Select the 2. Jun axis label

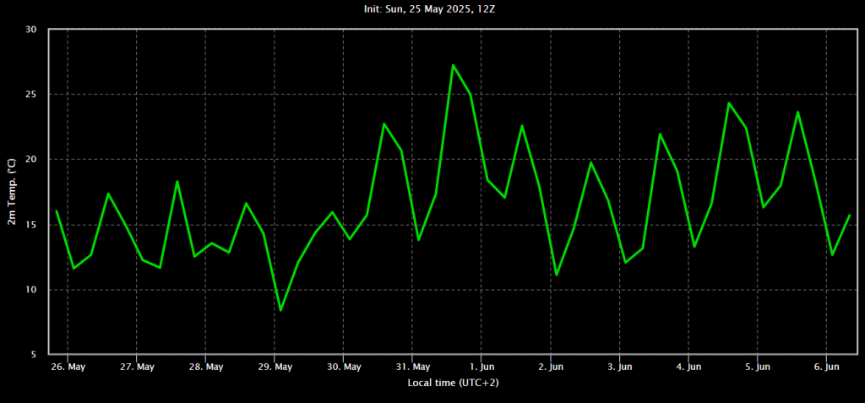pos(550,368)
